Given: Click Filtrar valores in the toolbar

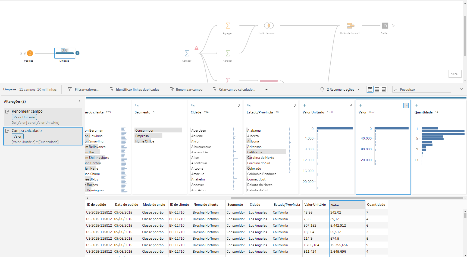Looking at the screenshot, I should 84,89.
